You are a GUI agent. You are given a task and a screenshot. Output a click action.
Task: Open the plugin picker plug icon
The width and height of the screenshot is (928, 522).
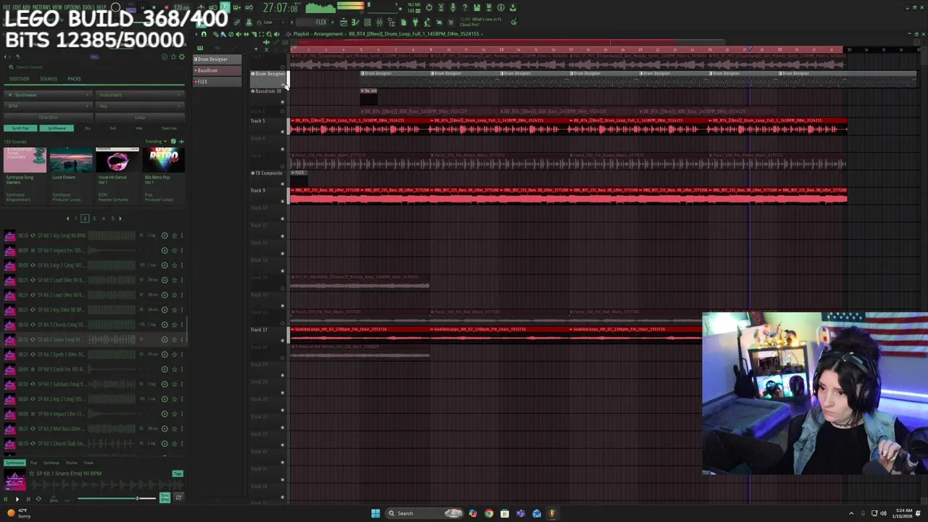tap(415, 22)
